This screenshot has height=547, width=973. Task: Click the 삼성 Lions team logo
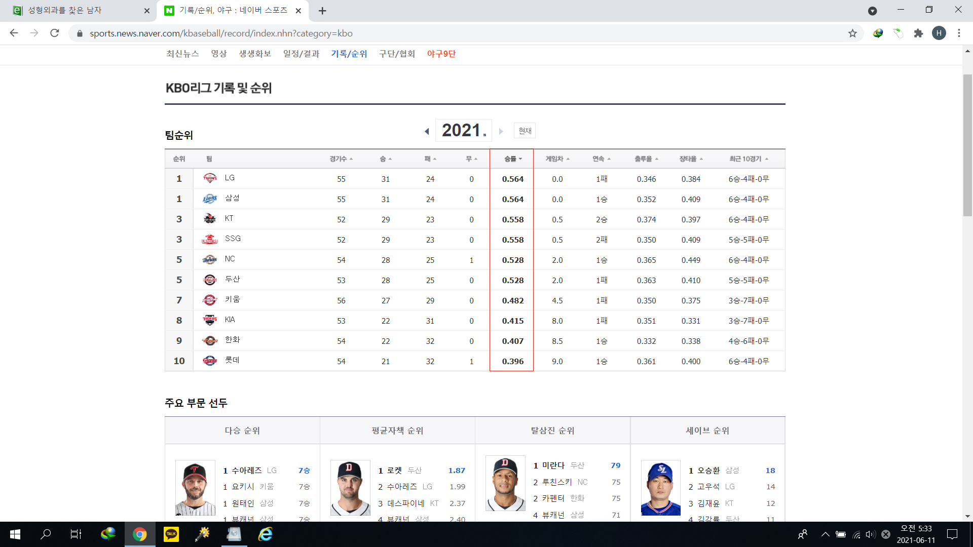click(x=210, y=199)
